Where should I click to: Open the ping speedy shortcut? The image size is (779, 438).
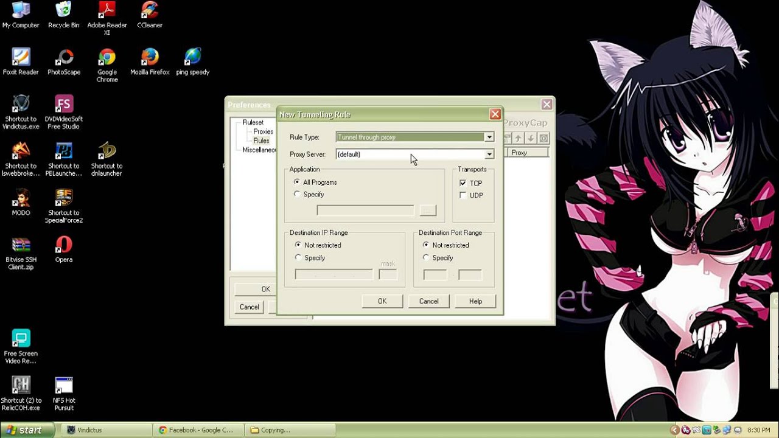[193, 62]
